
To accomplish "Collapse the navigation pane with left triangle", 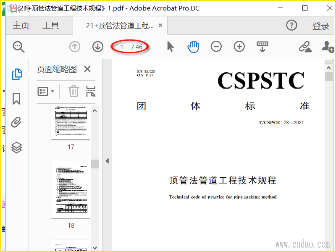I will [x=107, y=161].
